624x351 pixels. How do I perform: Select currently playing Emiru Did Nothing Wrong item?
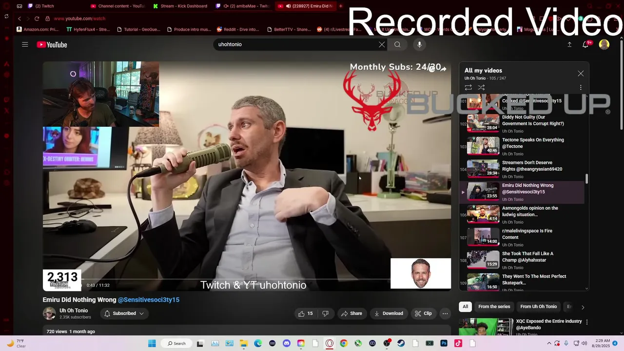(x=522, y=192)
